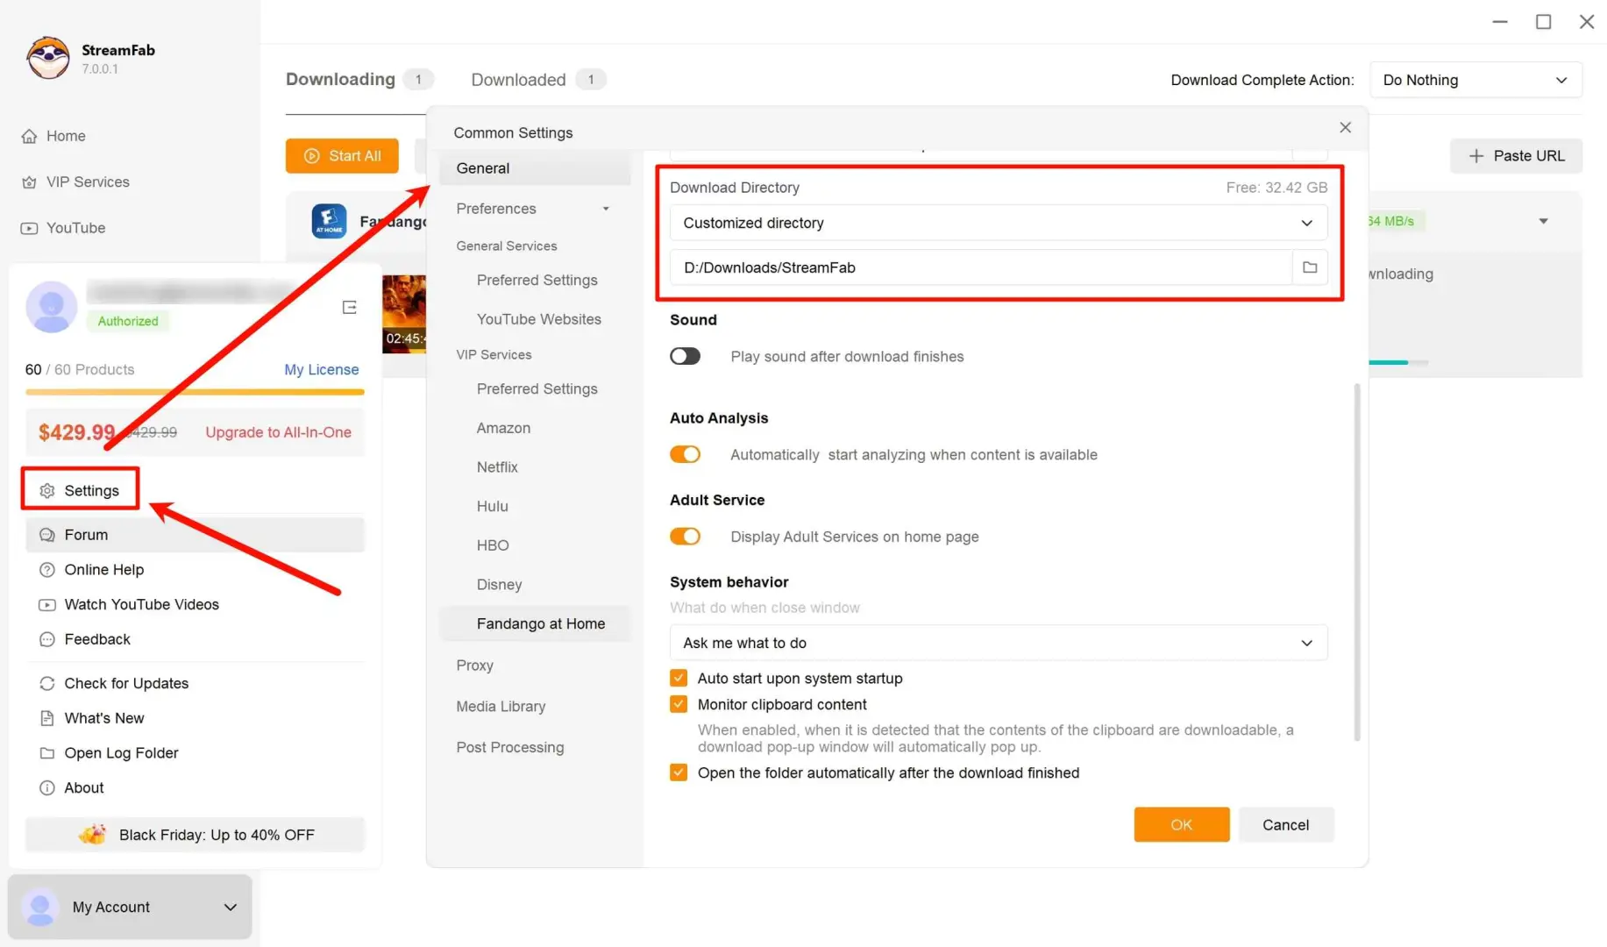Close the Common Settings dialog
The image size is (1607, 947).
click(1345, 128)
